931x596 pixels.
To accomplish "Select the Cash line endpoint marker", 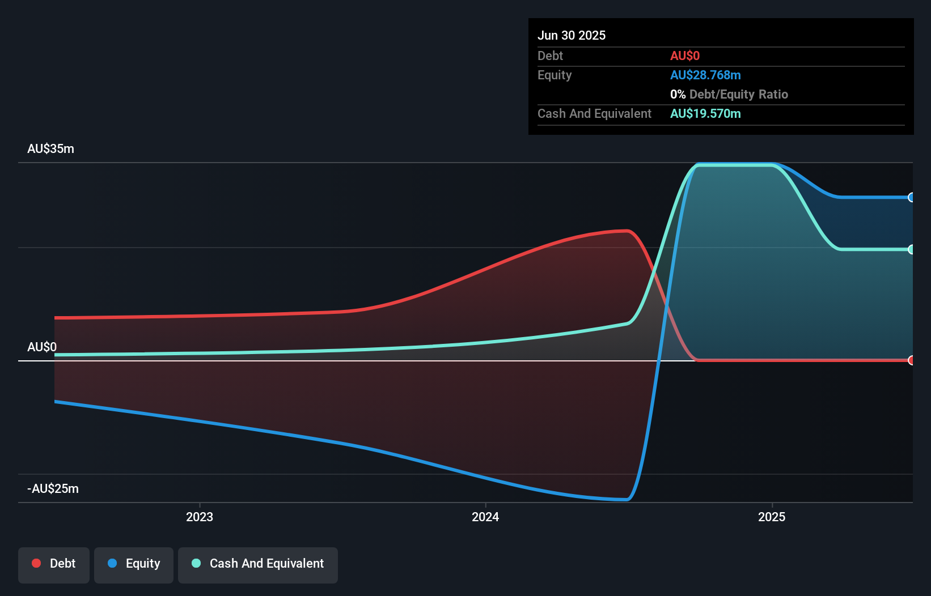I will tap(911, 249).
